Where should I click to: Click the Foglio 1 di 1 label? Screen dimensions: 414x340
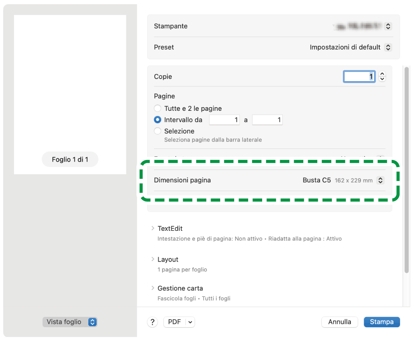pos(70,160)
